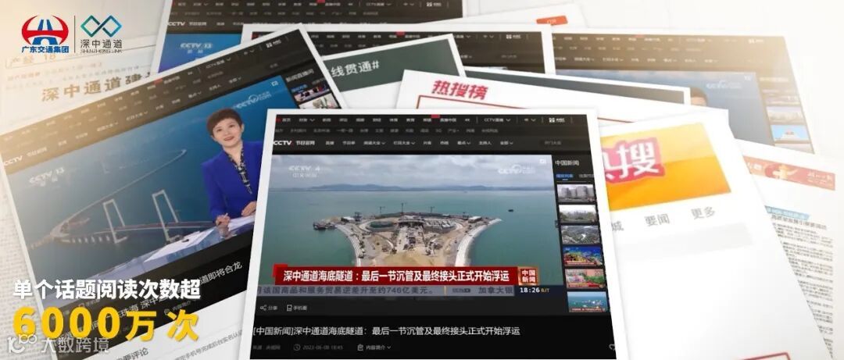Open the second thumbnail in the 中国新闻 playlist
The width and height of the screenshot is (844, 360).
(578, 214)
